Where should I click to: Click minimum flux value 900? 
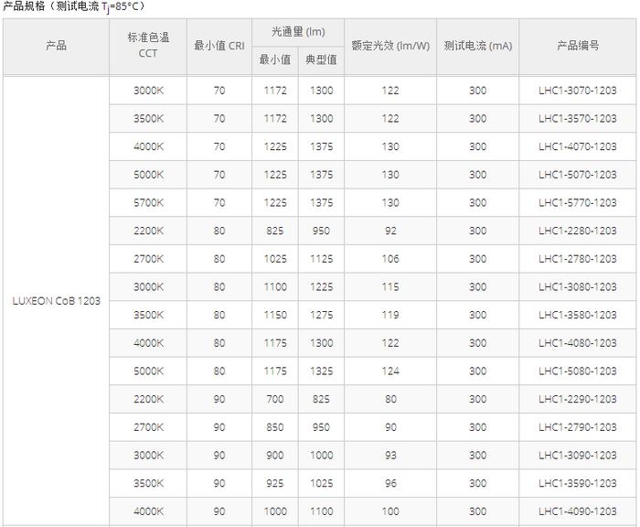(275, 455)
